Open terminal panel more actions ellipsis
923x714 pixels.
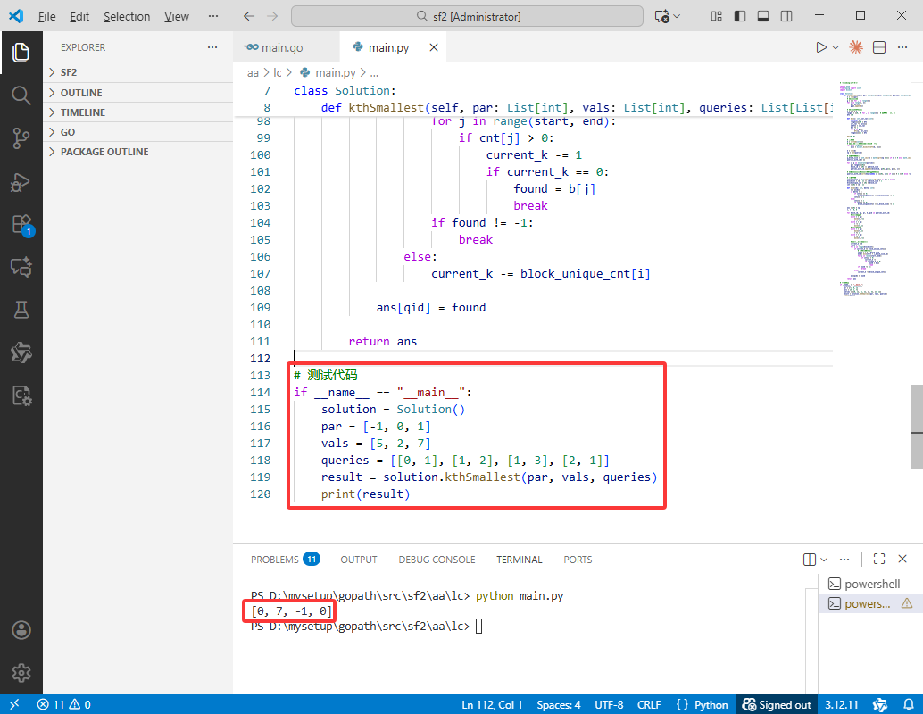click(844, 560)
